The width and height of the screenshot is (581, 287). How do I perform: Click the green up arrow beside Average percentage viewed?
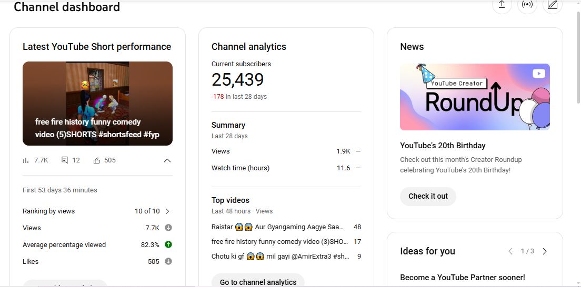point(168,244)
